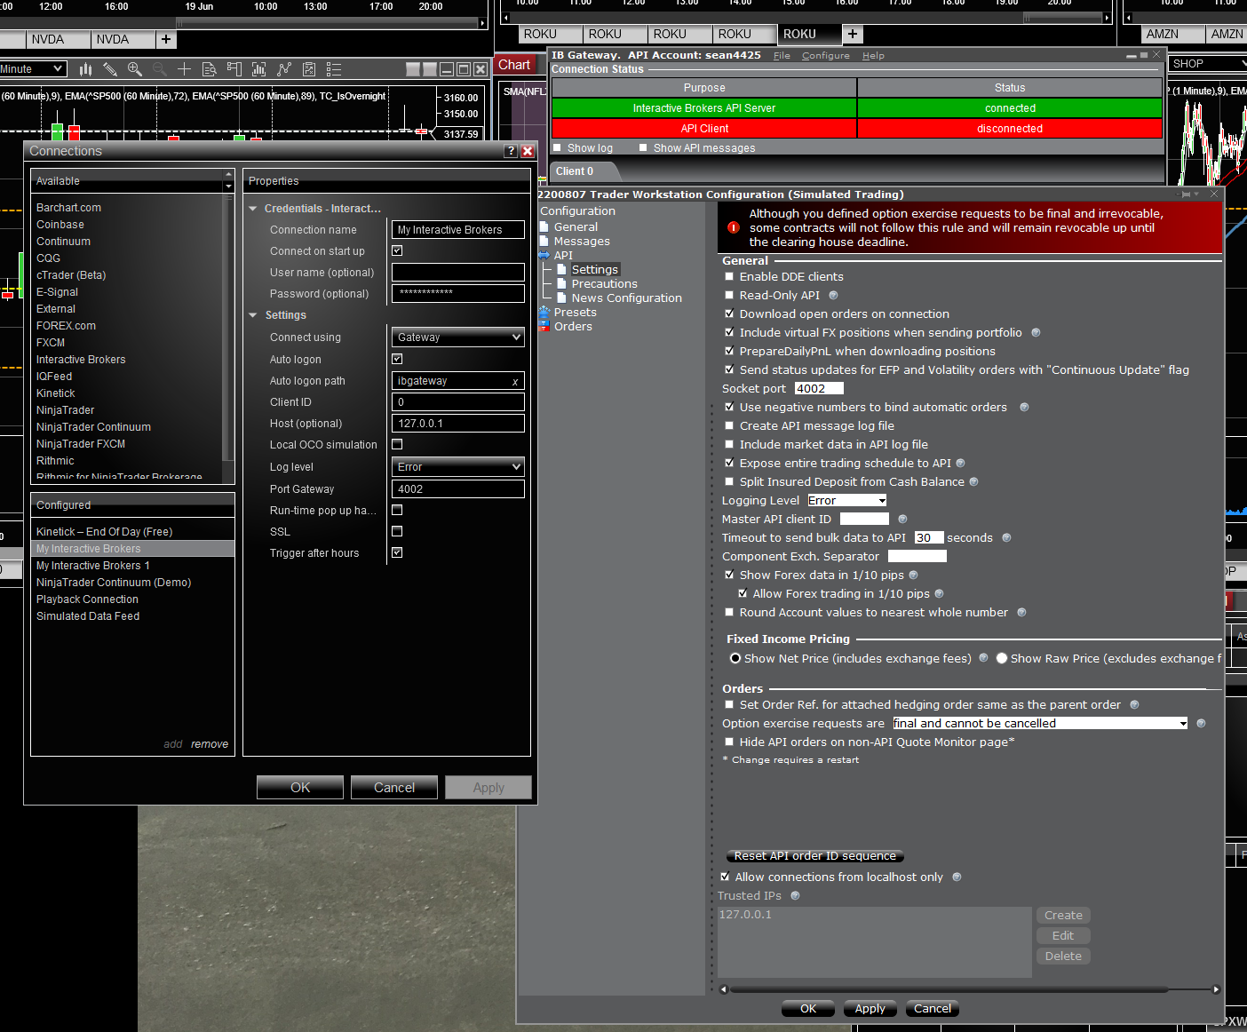Click the remove link in Configured list

tap(210, 744)
